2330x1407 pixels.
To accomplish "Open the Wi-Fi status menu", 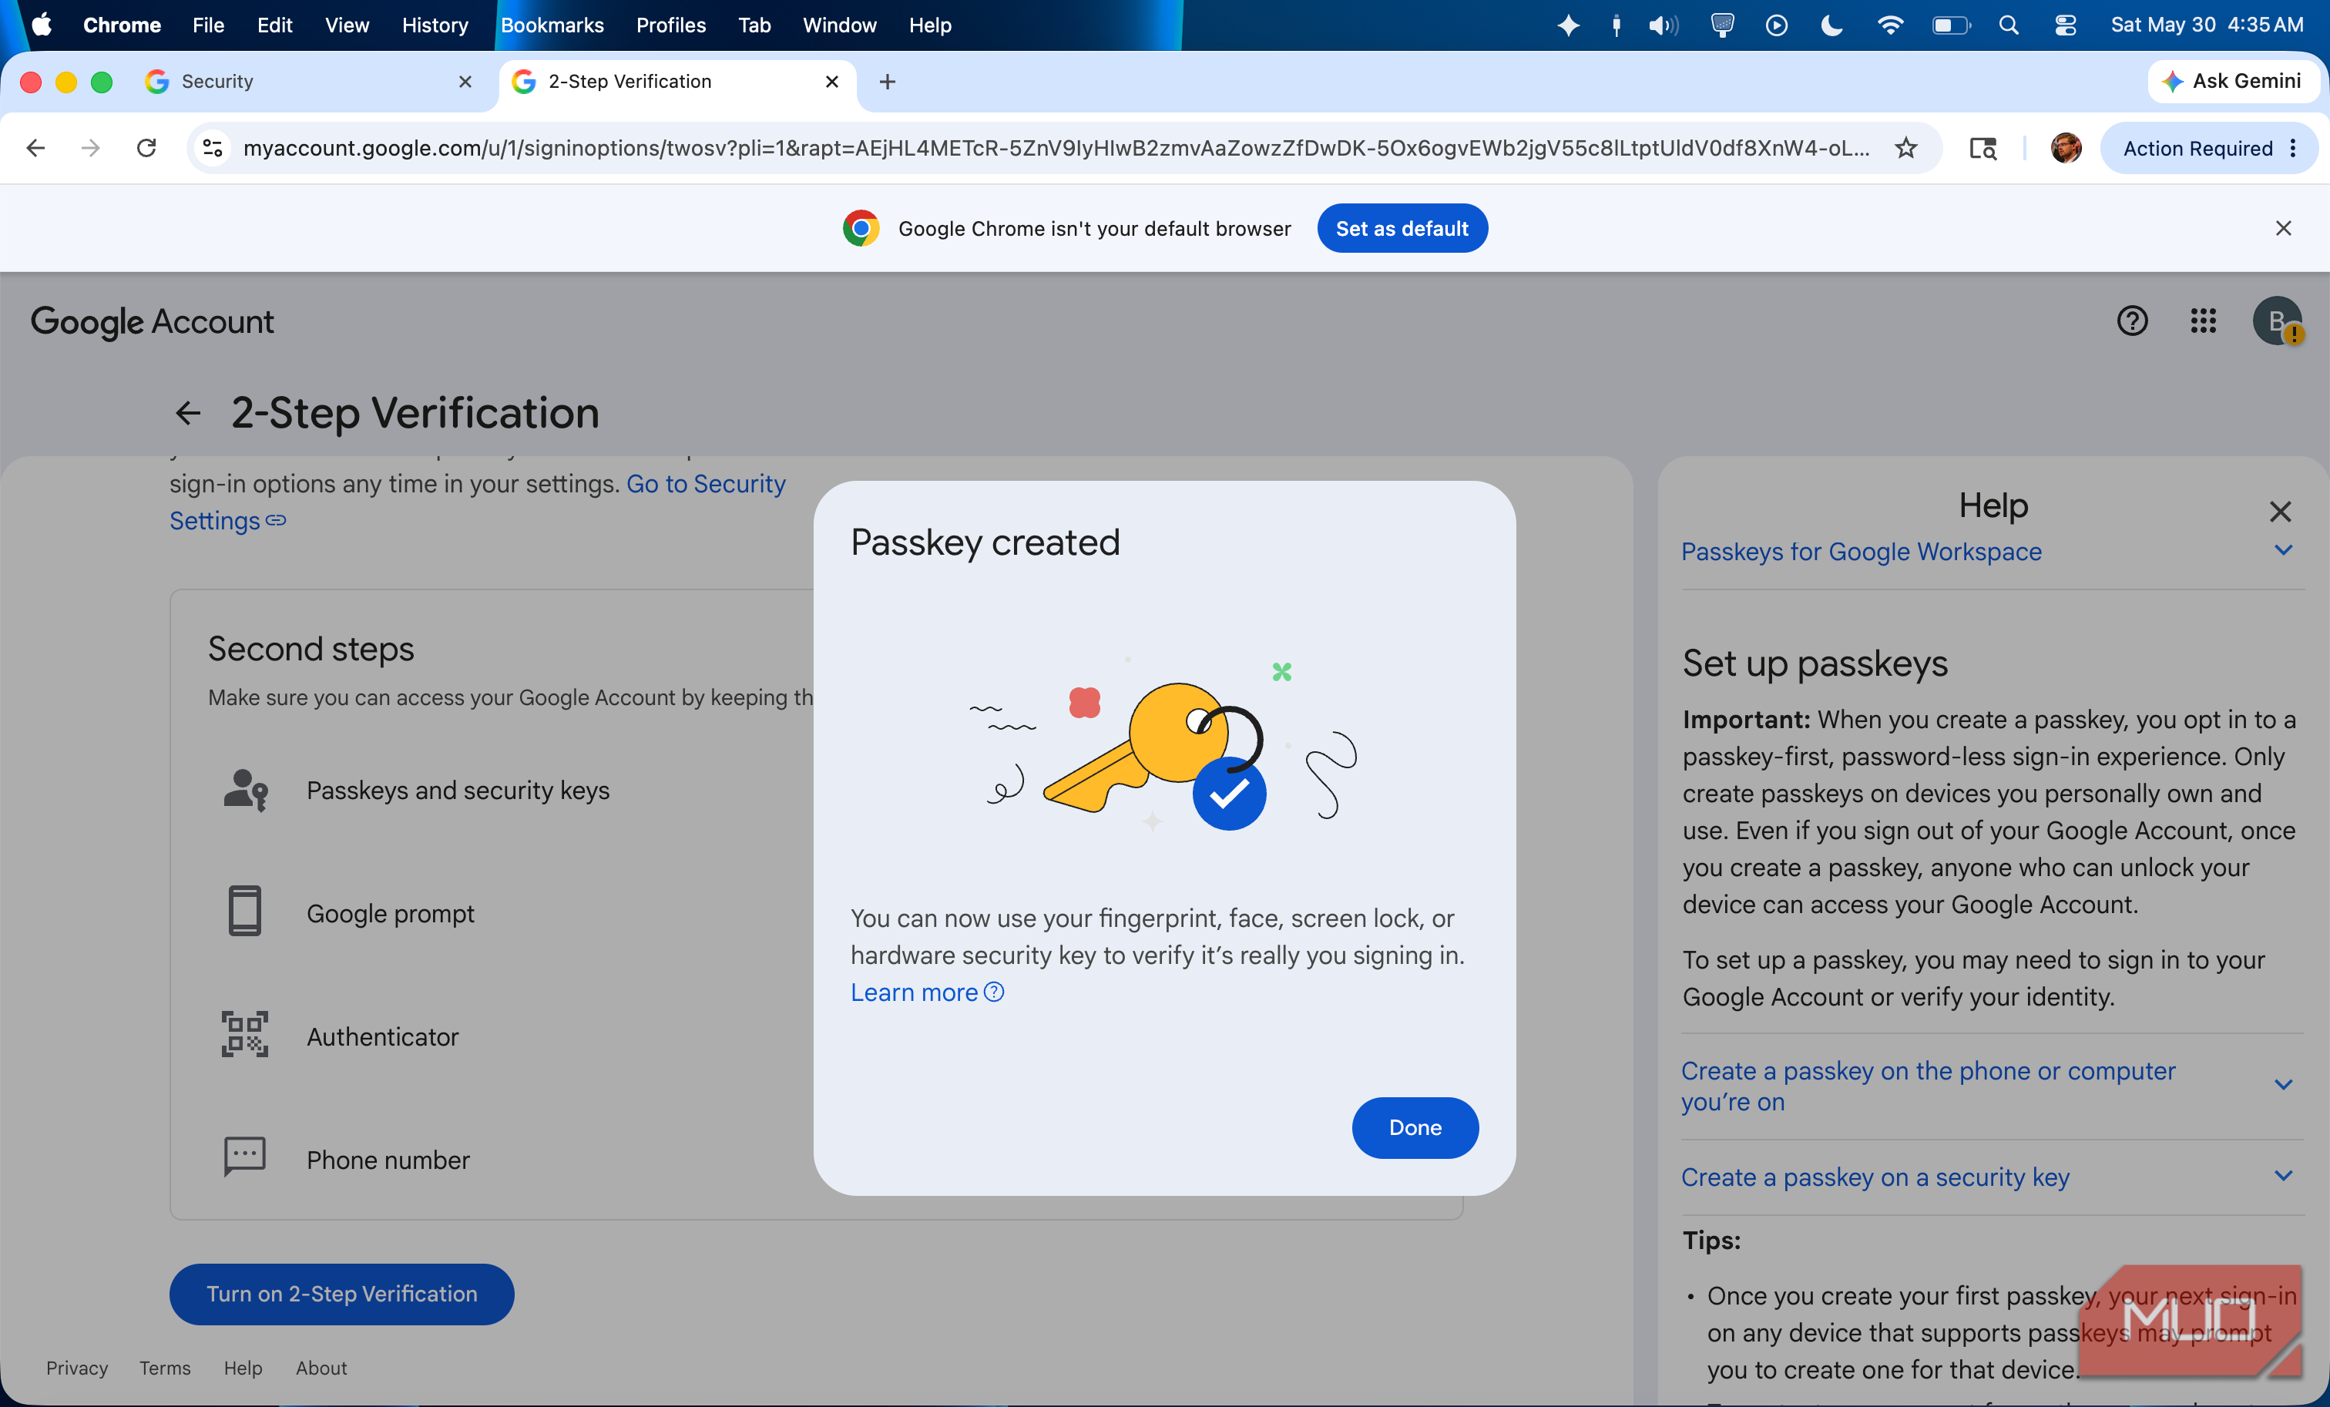I will (1889, 25).
